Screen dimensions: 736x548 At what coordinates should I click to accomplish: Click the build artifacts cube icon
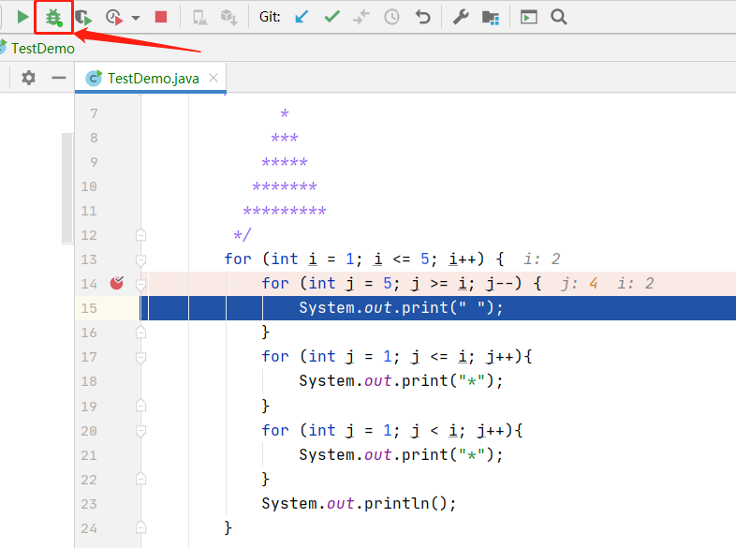pyautogui.click(x=229, y=18)
